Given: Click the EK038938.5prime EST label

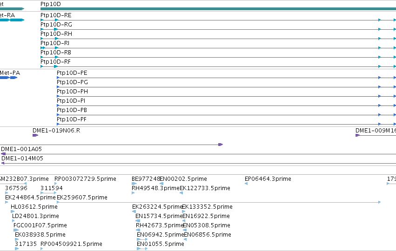Looking at the screenshot, I should click(x=40, y=235).
